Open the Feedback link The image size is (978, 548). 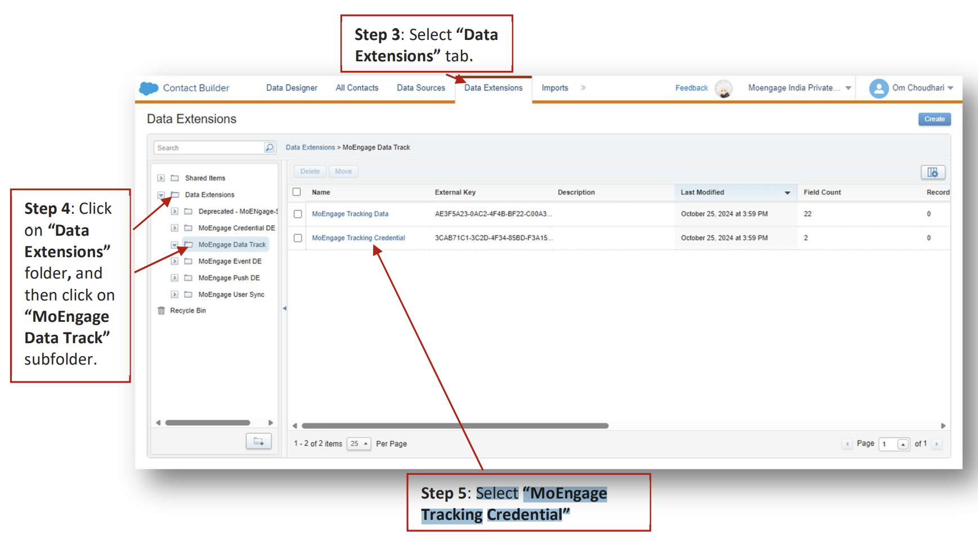(692, 88)
